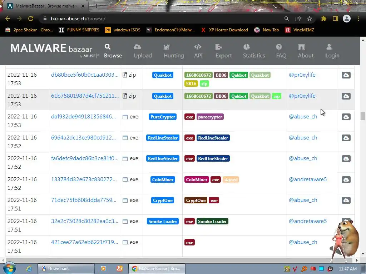
Task: Click the SK16 yellow tag
Action: pos(191,83)
